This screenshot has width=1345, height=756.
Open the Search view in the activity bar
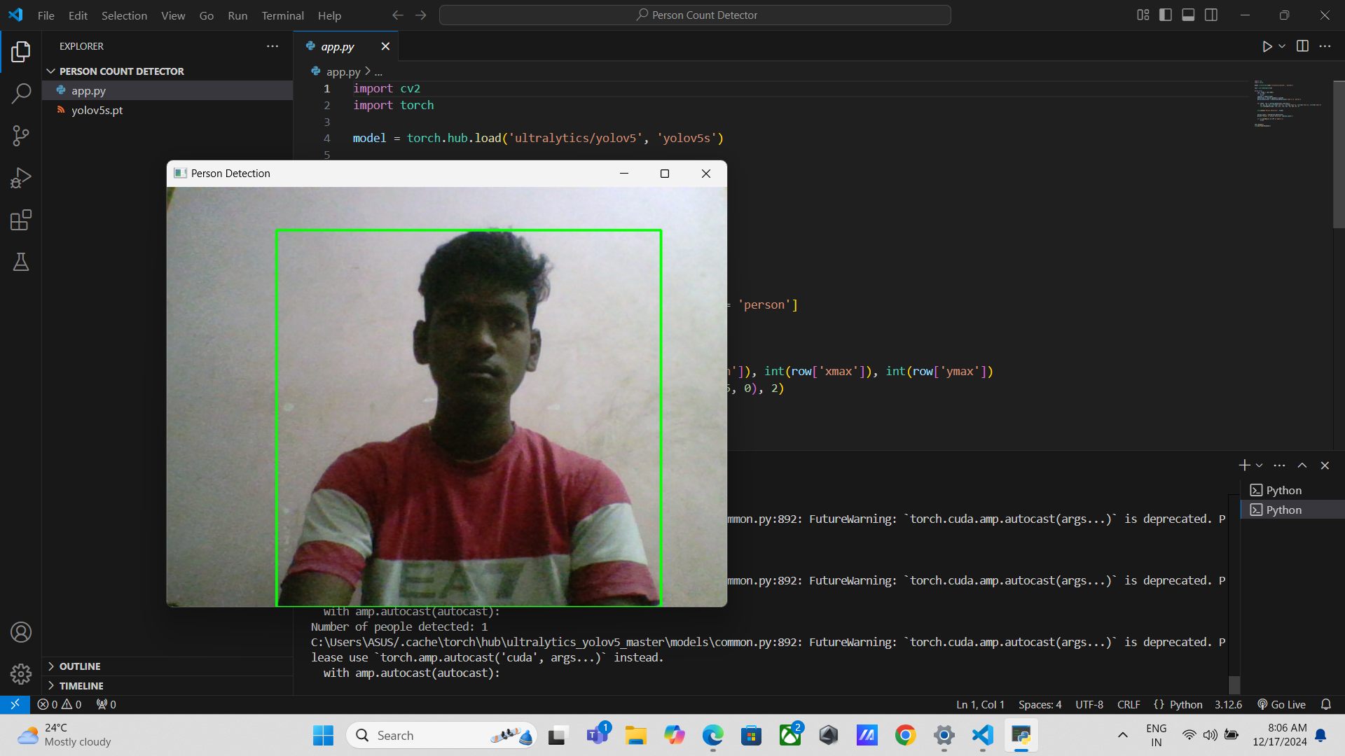(21, 93)
